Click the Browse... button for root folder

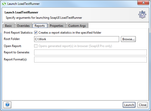coord(128,39)
